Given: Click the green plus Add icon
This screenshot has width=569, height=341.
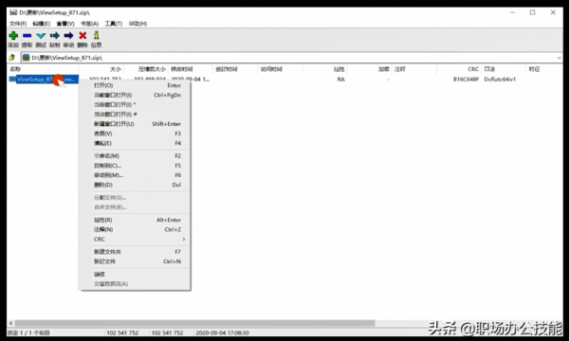Looking at the screenshot, I should pos(13,35).
